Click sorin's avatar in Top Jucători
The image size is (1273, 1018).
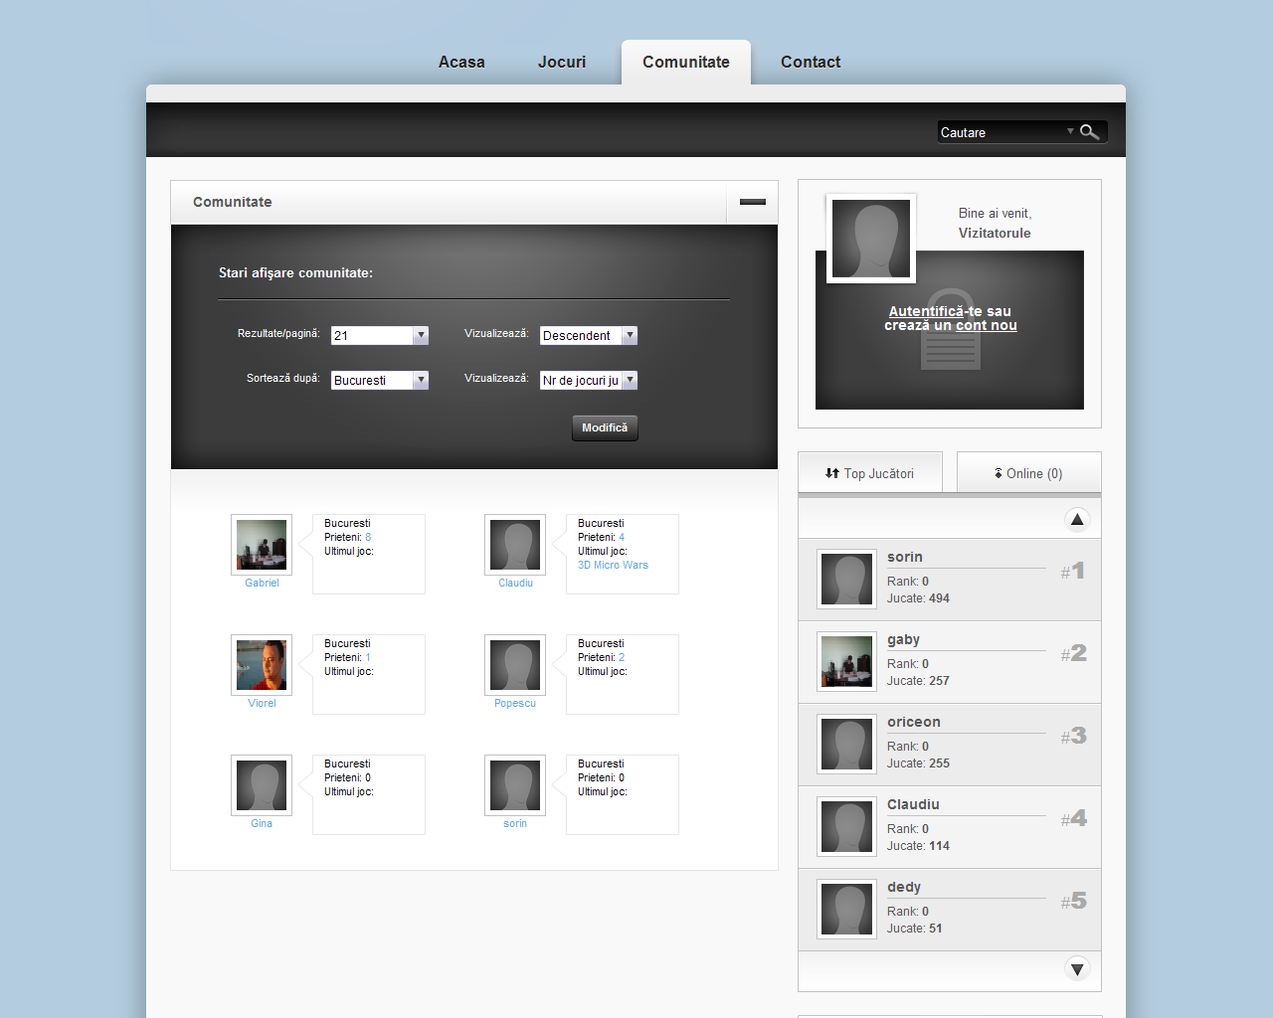coord(846,580)
